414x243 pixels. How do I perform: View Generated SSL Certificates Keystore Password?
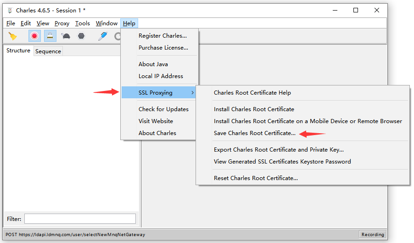pos(282,161)
